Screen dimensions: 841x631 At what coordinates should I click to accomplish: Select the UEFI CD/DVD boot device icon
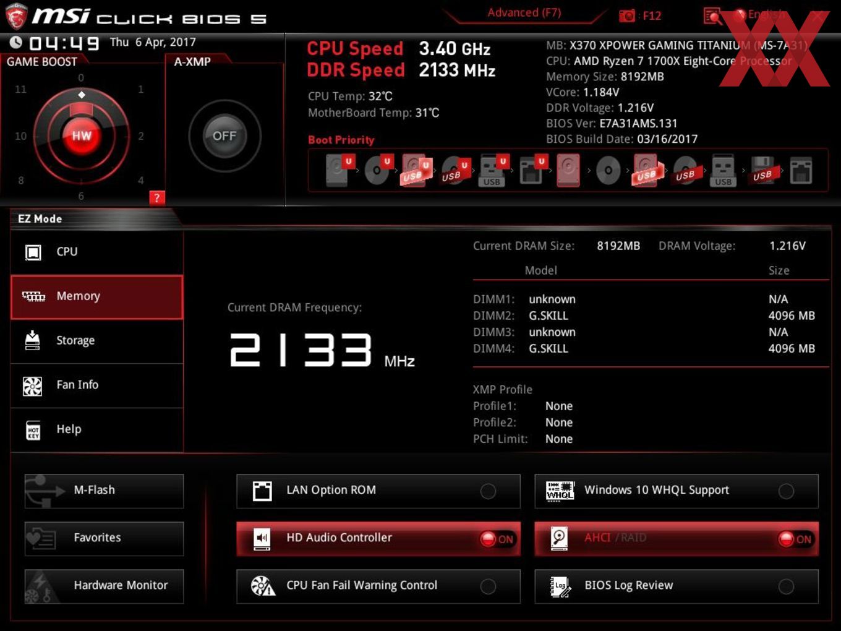pos(378,170)
